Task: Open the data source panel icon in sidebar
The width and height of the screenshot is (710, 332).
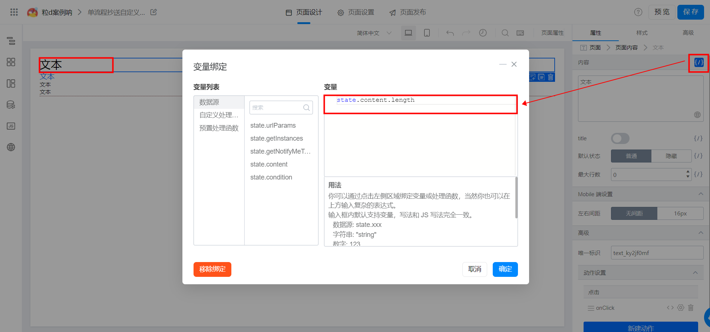Action: point(11,105)
